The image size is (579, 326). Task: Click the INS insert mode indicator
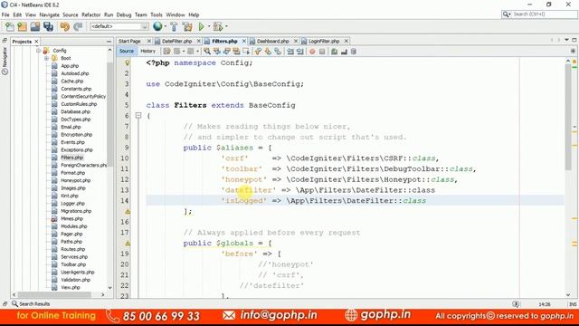coord(573,304)
